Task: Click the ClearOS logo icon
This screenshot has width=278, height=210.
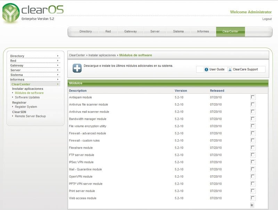Action: click(x=11, y=13)
